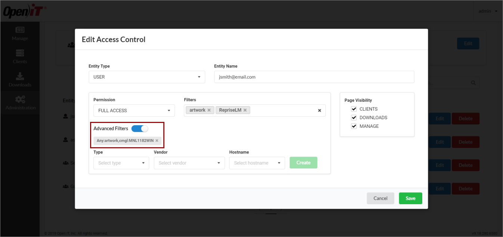The image size is (503, 237).
Task: Click the Hostname label
Action: 239,152
